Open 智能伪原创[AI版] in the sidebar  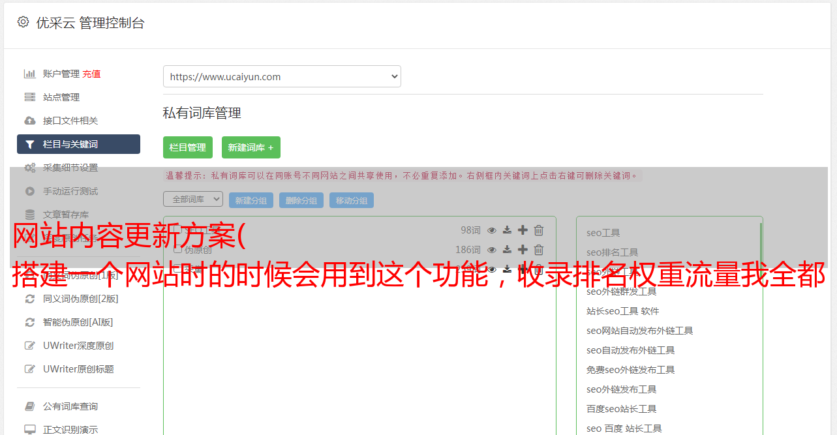[78, 322]
